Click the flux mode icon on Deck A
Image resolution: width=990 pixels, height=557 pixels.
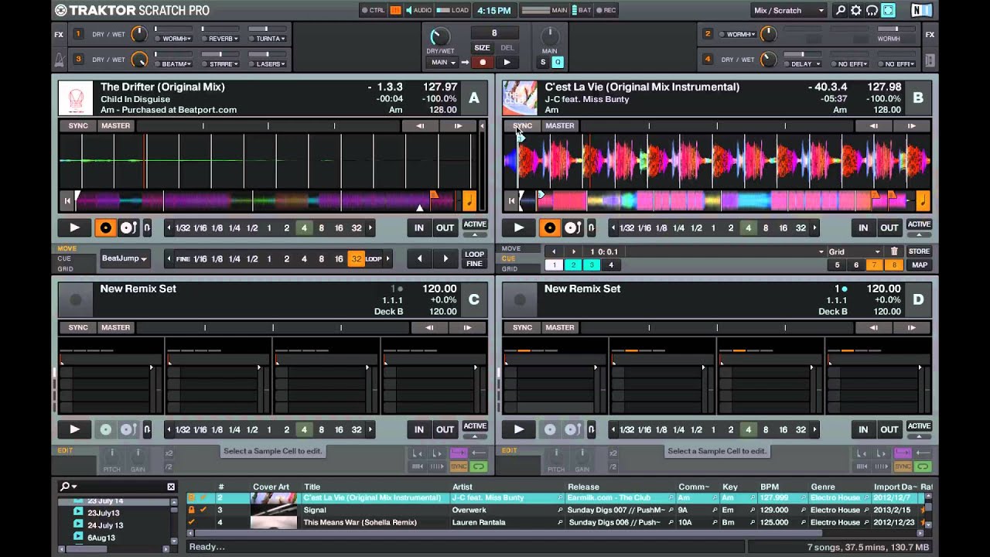pyautogui.click(x=147, y=227)
